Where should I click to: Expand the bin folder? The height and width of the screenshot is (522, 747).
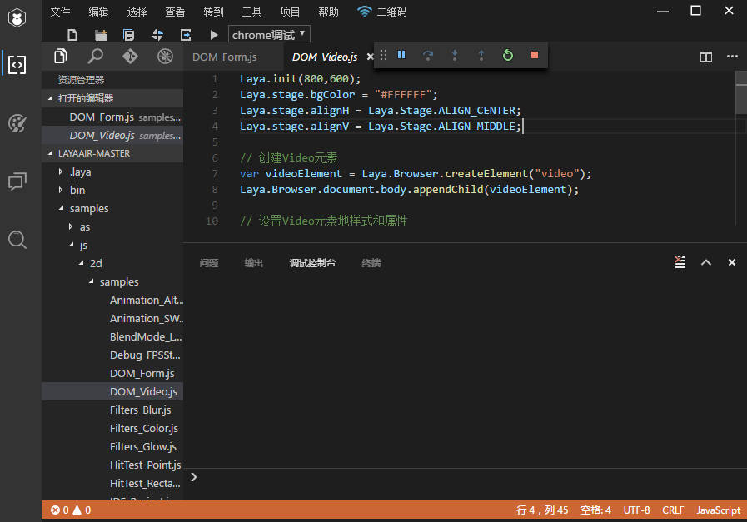77,190
